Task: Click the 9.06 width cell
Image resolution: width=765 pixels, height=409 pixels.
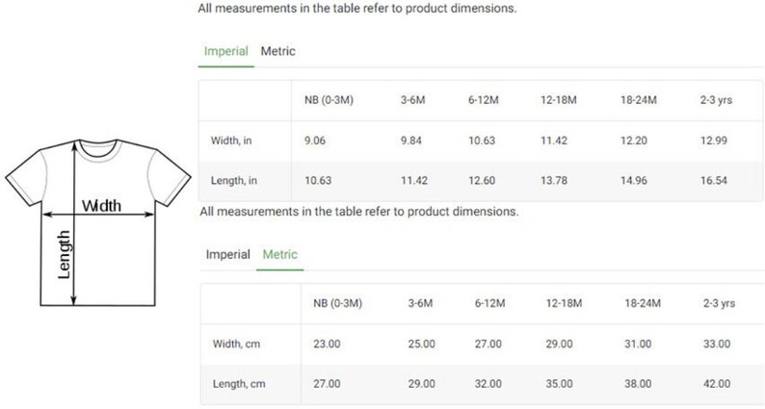Action: pos(315,141)
